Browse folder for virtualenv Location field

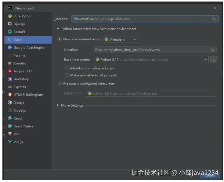pos(213,50)
